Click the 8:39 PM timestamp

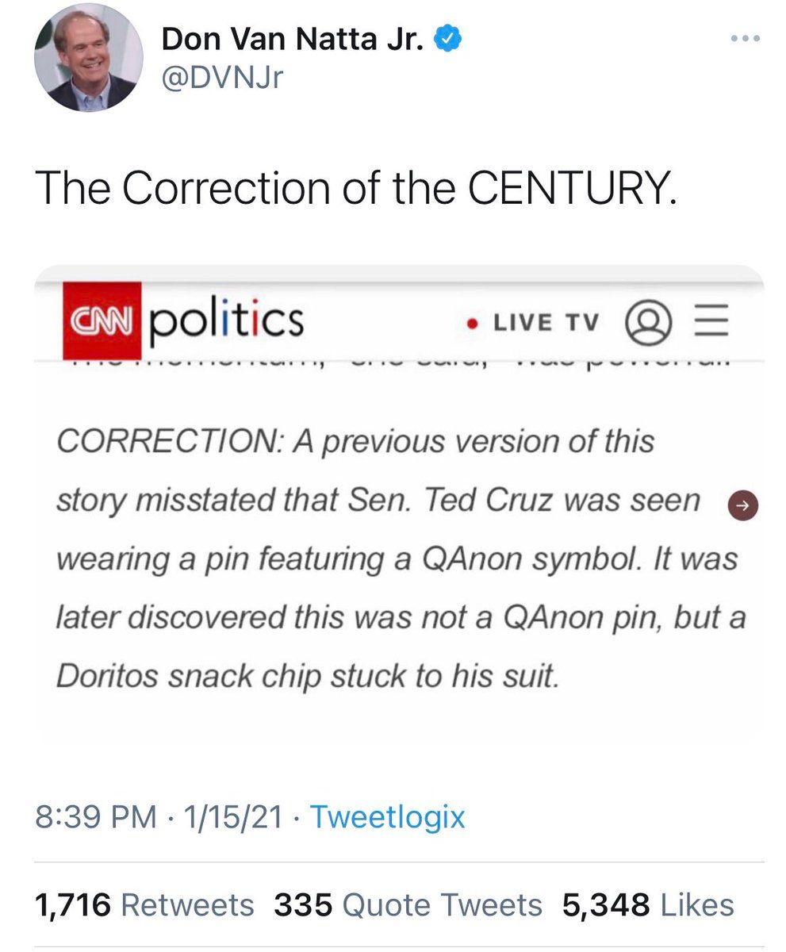96,816
